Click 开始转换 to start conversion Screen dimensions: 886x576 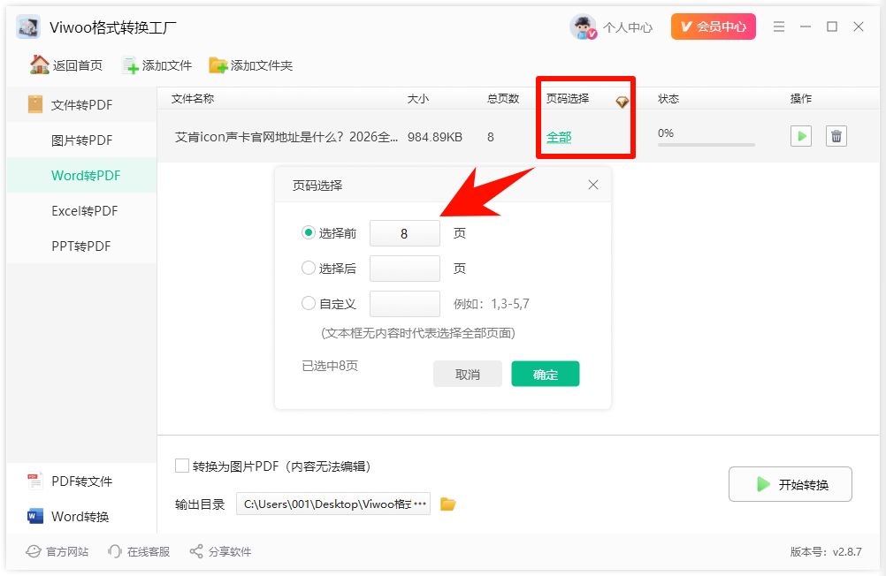click(790, 484)
